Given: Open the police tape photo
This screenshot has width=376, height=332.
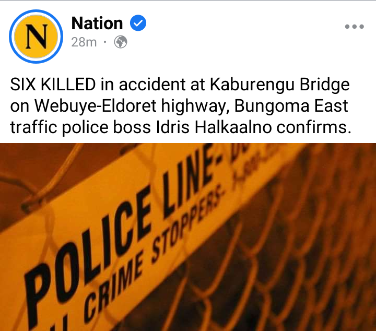Looking at the screenshot, I should (x=188, y=237).
